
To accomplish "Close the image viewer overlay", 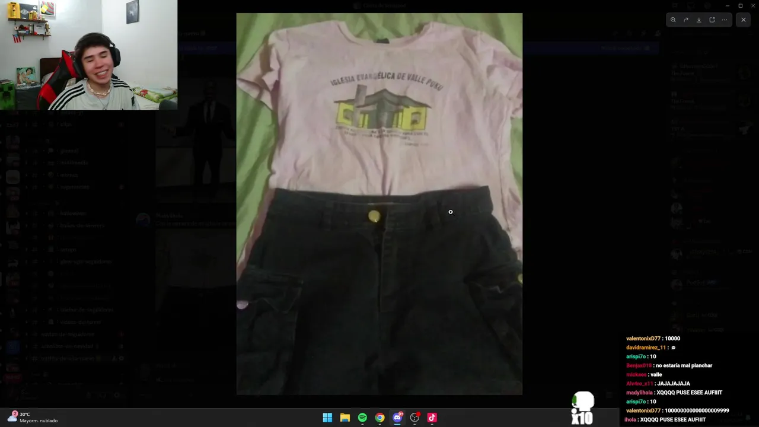I will 744,20.
